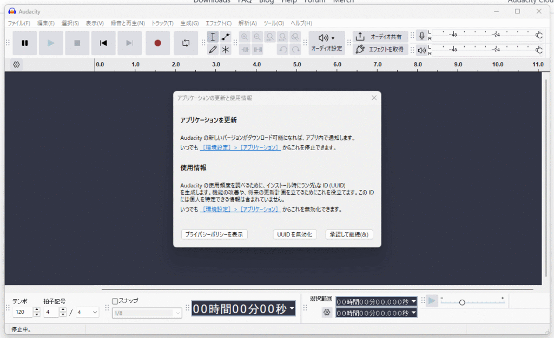Click the speaker playback meter icon
This screenshot has width=554, height=338.
(421, 50)
